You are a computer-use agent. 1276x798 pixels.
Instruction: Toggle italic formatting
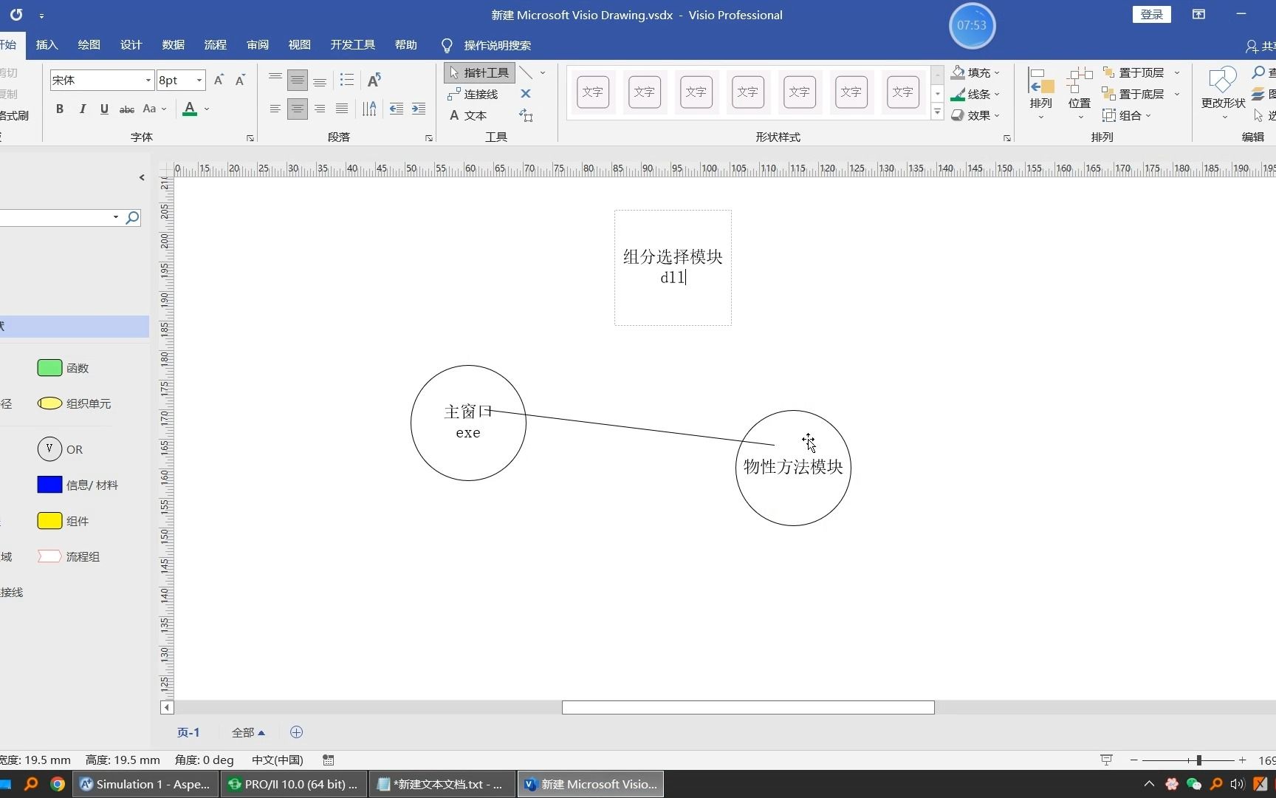click(x=82, y=109)
